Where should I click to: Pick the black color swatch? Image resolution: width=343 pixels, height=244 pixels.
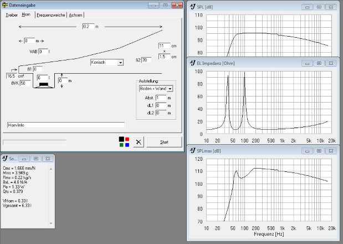[x=121, y=139]
